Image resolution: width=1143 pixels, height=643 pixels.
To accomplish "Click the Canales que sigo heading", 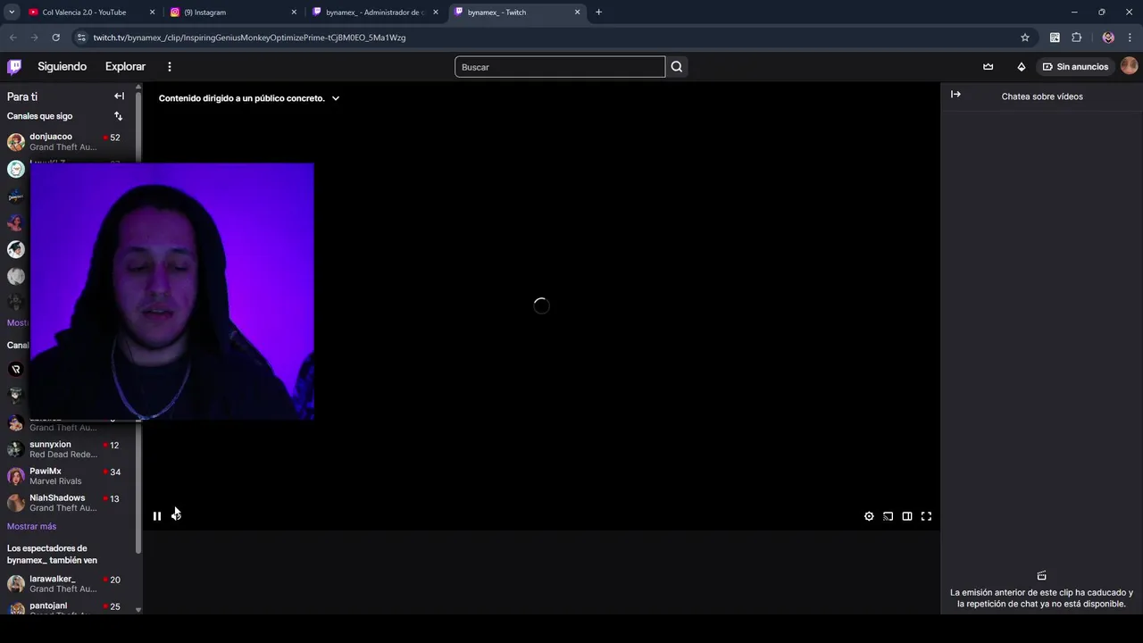I will point(40,116).
